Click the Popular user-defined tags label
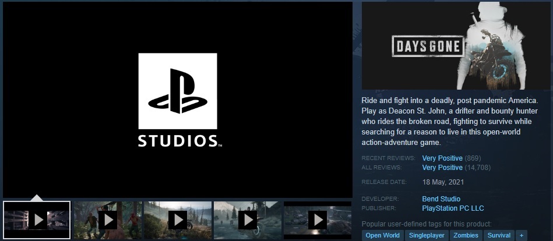Image resolution: width=553 pixels, height=241 pixels. (427, 224)
